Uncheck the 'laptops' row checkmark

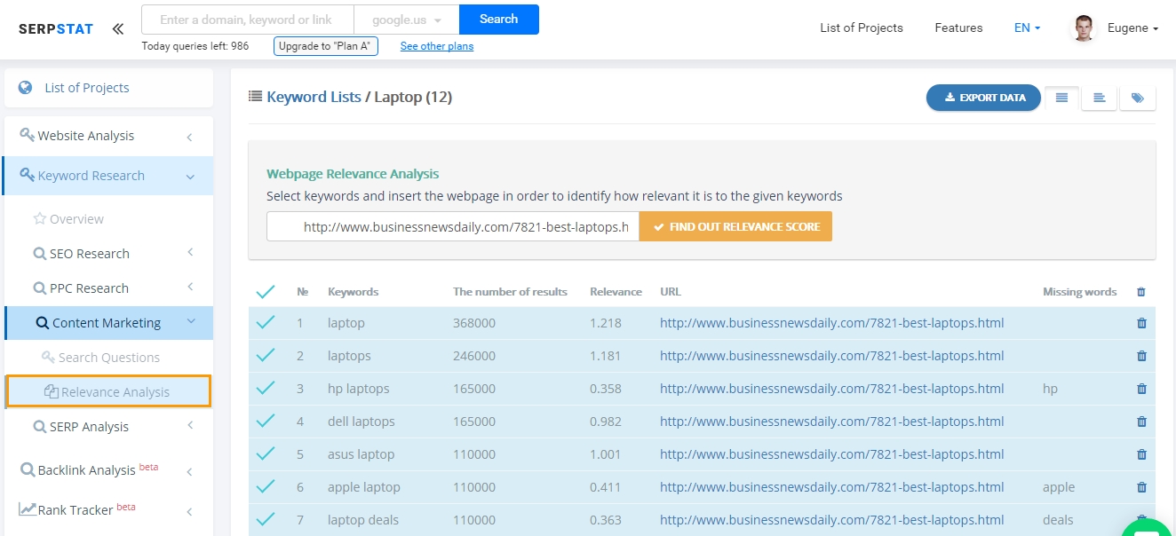[266, 356]
